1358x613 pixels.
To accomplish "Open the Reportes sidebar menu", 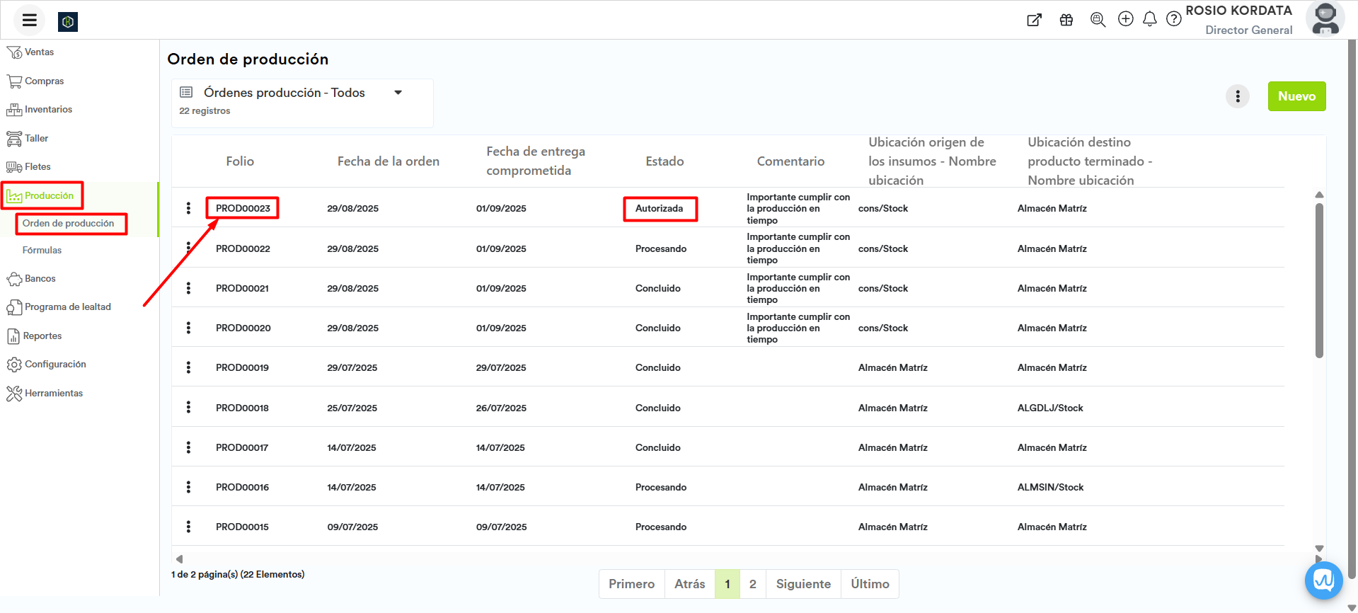I will (x=42, y=336).
